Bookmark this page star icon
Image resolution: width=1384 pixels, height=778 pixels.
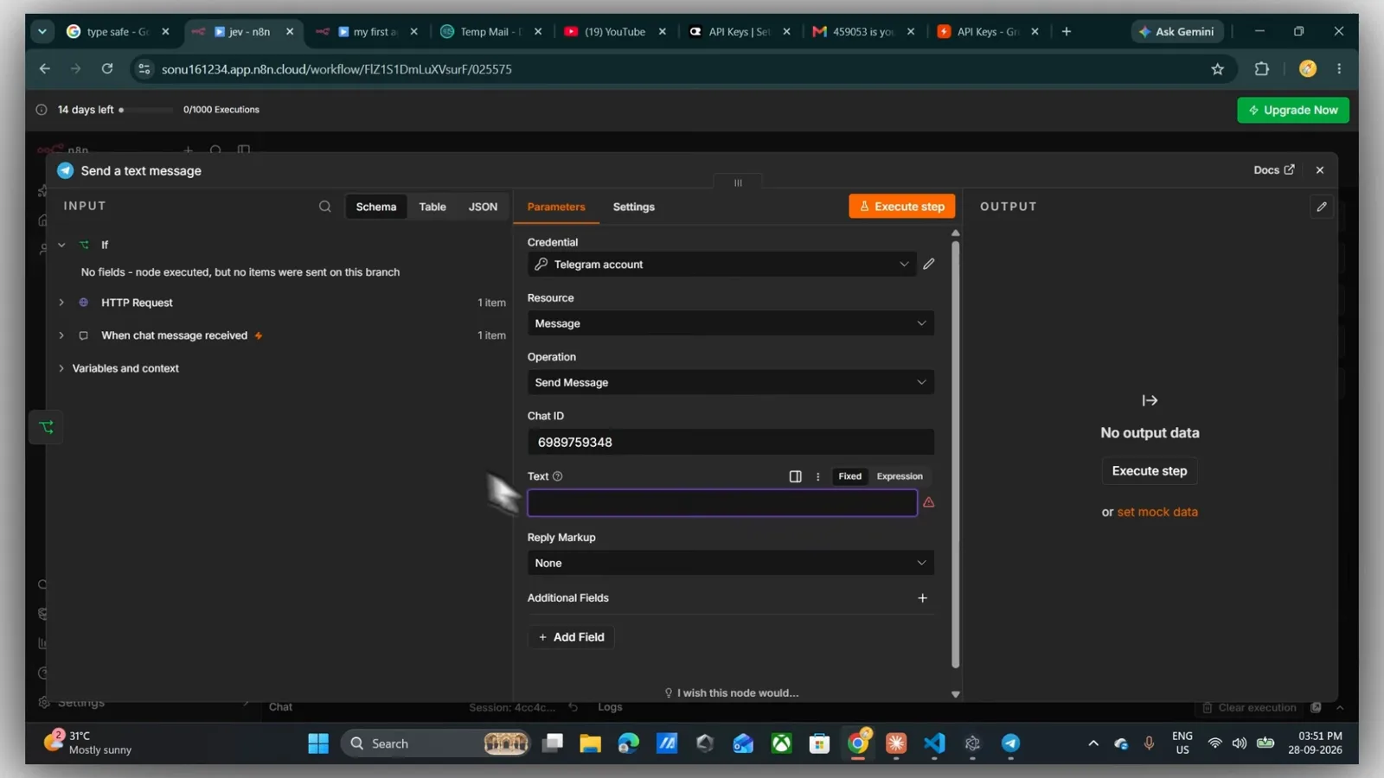pos(1217,69)
